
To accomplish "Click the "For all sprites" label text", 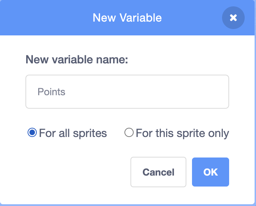I will (x=73, y=133).
